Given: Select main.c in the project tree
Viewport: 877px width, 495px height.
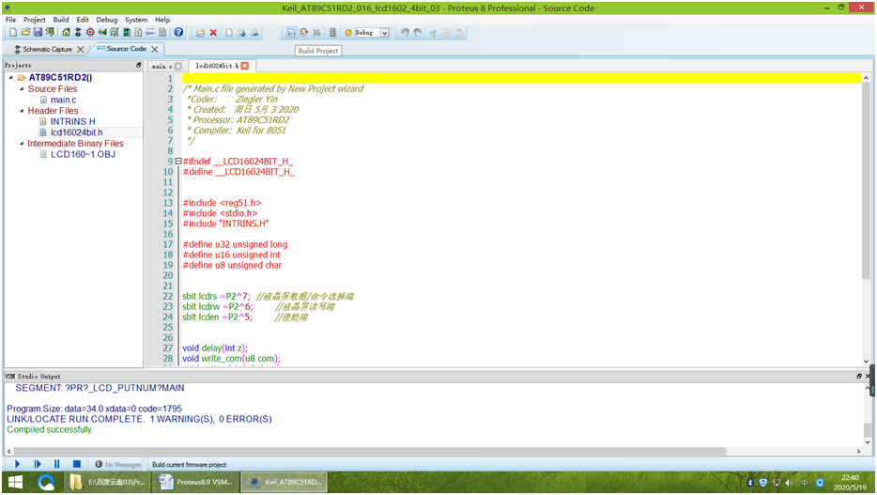Looking at the screenshot, I should click(x=63, y=100).
